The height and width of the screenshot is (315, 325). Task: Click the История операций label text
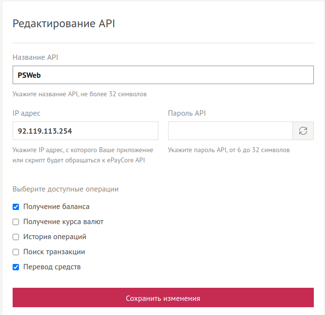click(55, 237)
